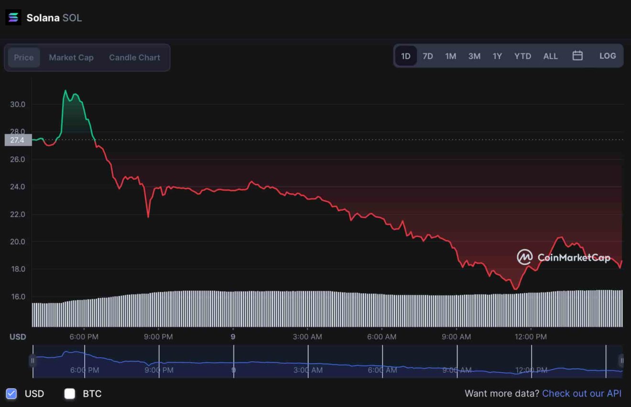Toggle LOG scale on the chart

pyautogui.click(x=608, y=56)
